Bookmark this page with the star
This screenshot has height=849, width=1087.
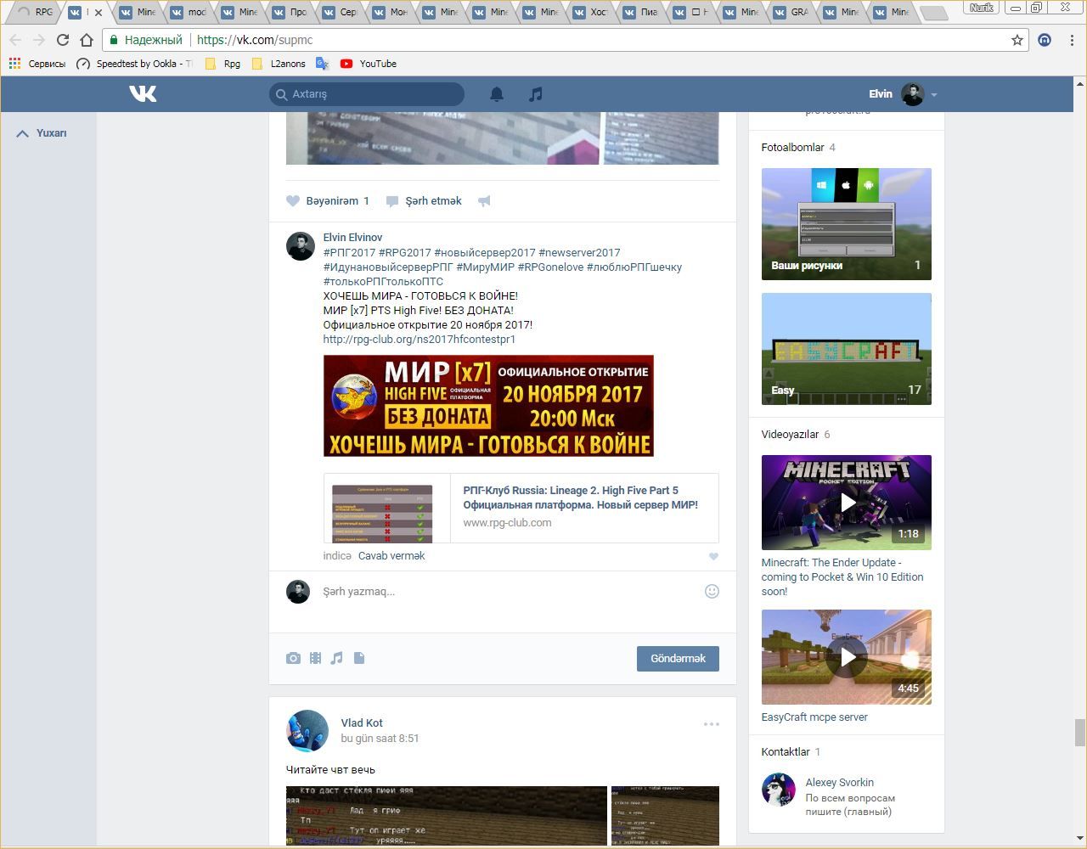click(1017, 40)
